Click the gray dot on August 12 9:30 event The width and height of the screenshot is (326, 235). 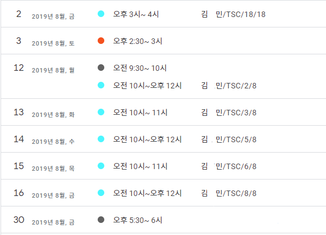(101, 68)
